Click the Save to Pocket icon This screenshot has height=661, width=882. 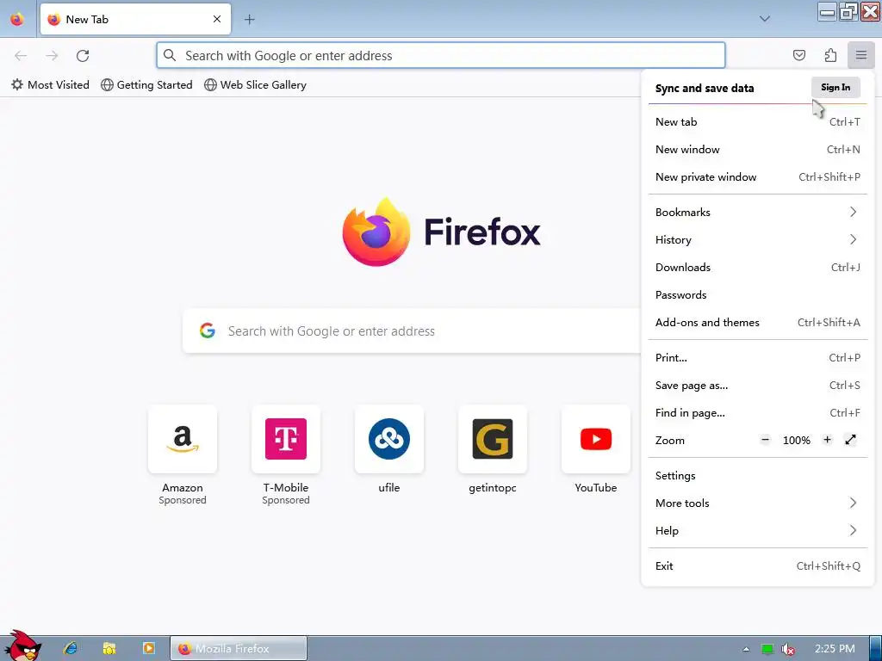[x=798, y=55]
